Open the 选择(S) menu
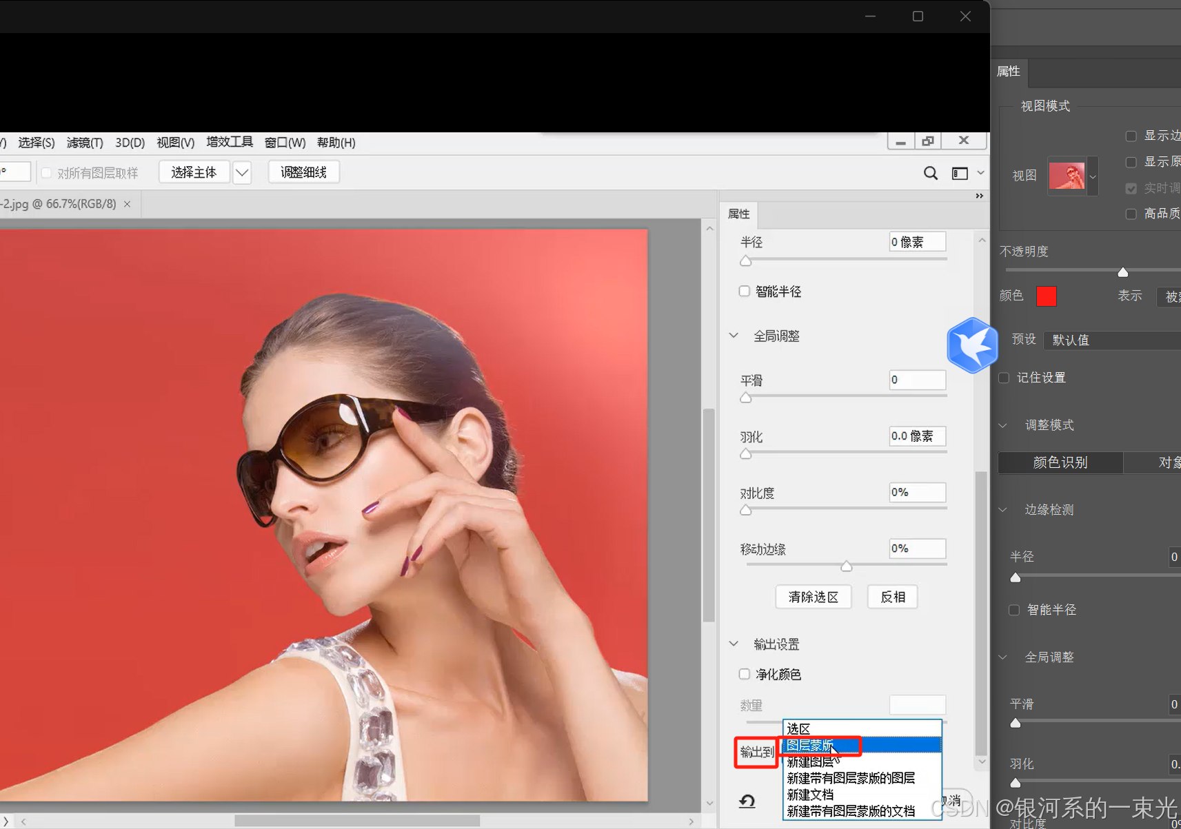 [37, 143]
